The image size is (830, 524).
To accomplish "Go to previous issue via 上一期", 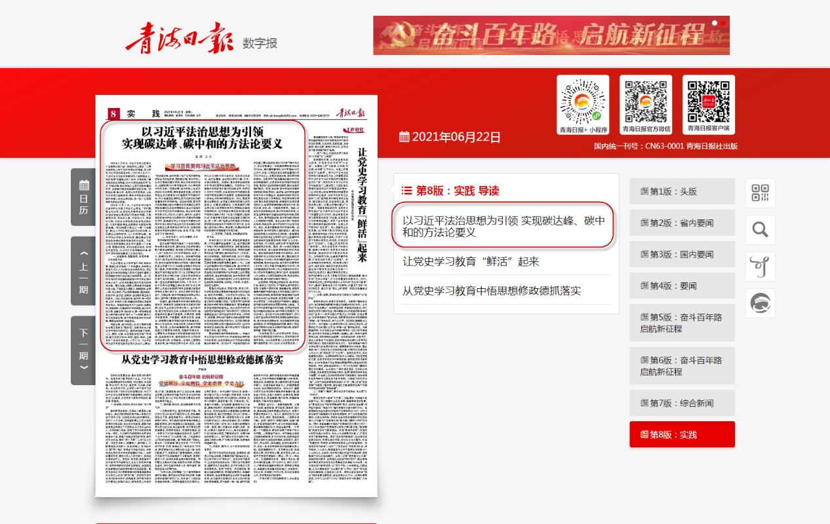I will click(83, 271).
